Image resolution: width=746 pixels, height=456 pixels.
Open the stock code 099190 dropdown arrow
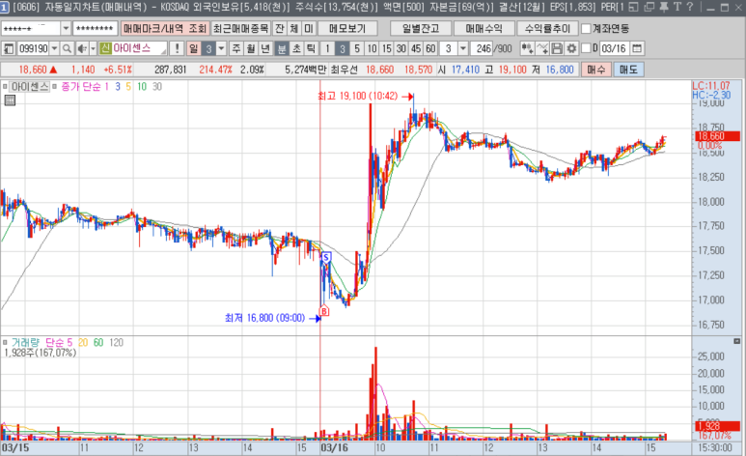[54, 48]
